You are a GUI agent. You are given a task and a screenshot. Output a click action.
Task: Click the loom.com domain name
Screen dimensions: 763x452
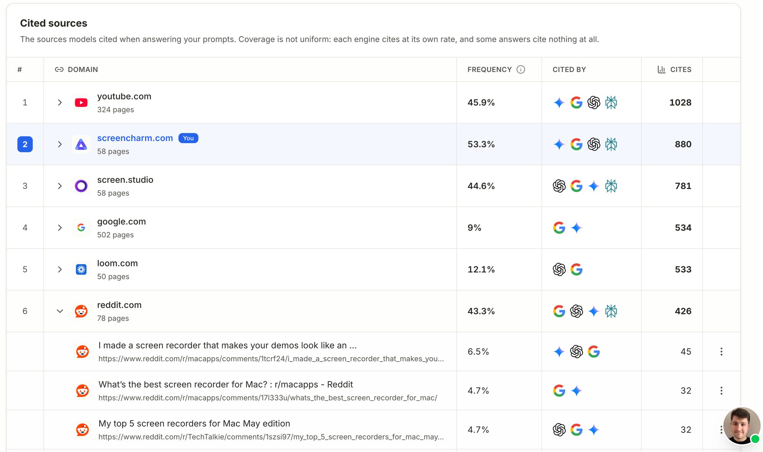click(x=117, y=263)
